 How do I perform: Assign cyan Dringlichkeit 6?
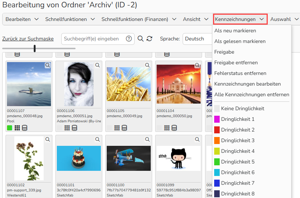pos(252,172)
